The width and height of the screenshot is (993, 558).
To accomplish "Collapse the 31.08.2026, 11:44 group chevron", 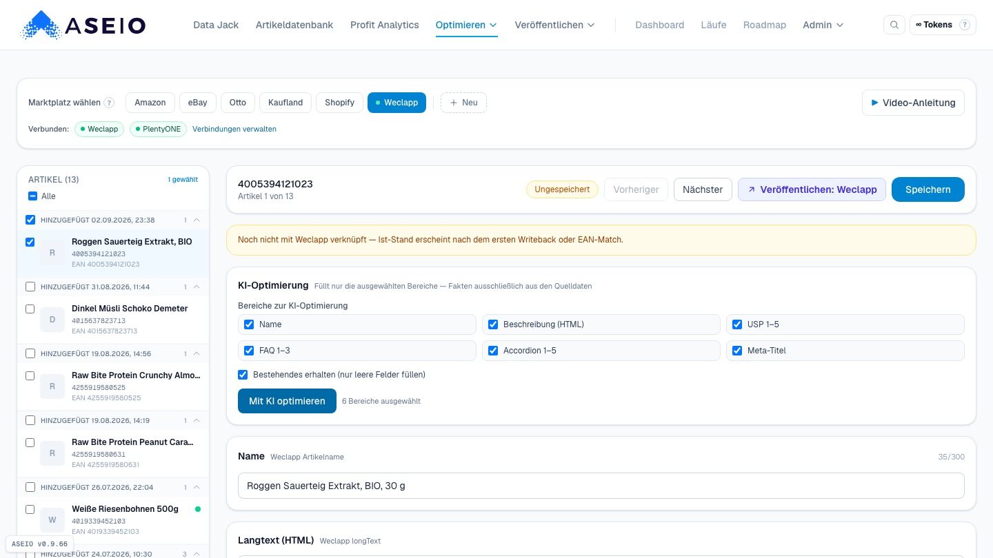I will tap(197, 287).
